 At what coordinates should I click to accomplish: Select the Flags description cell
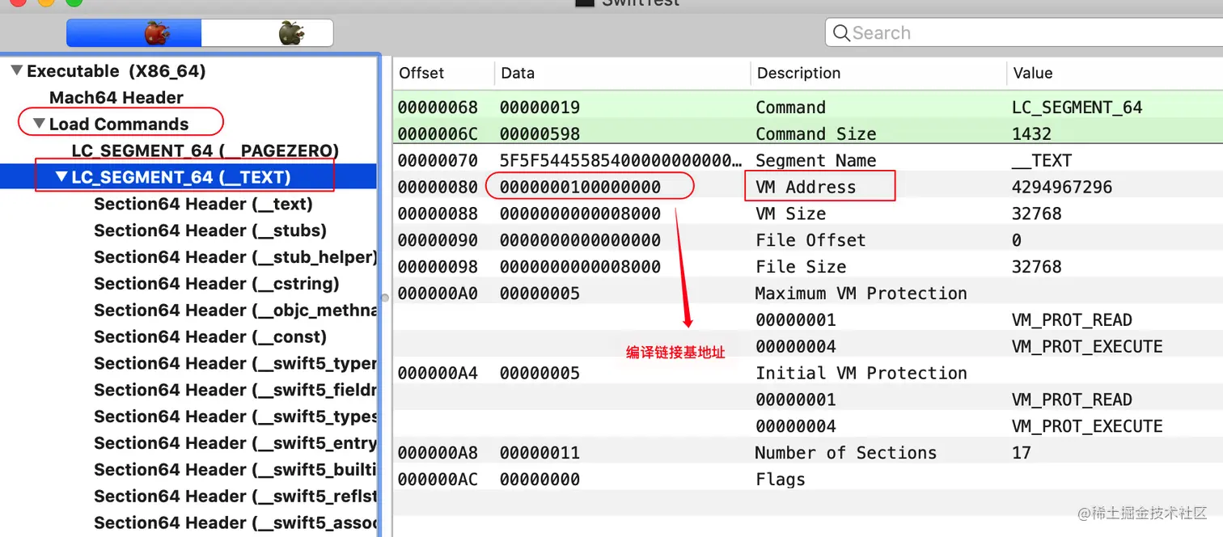[780, 480]
